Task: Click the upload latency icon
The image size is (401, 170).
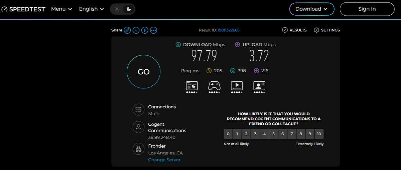Action: (x=257, y=71)
